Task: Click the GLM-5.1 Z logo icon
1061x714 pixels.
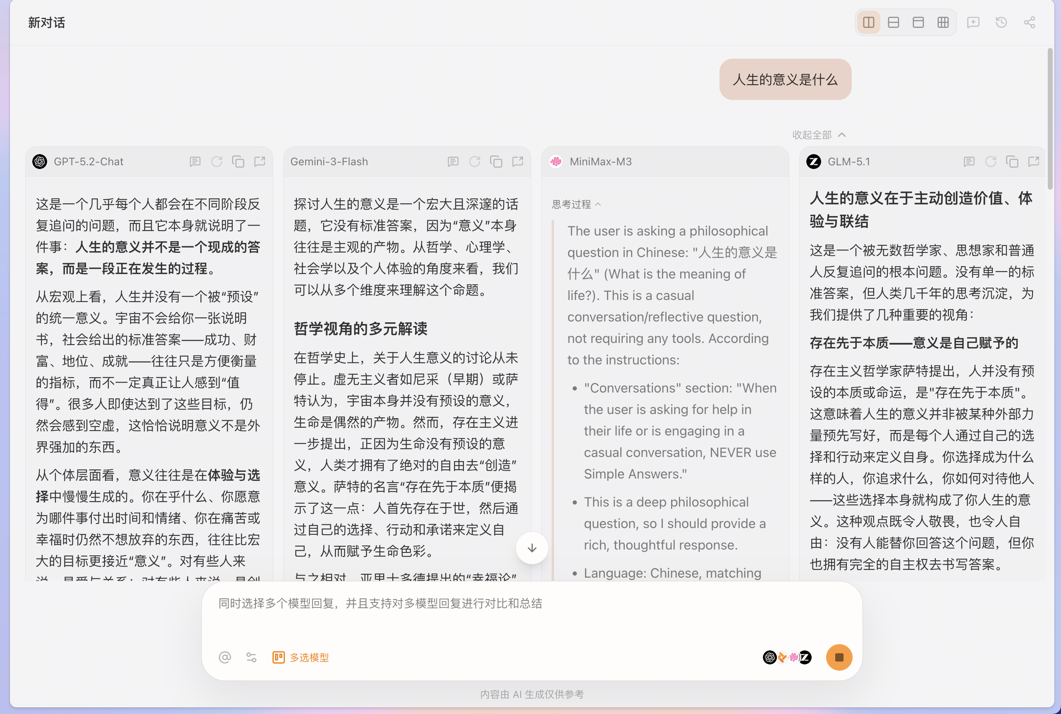Action: pyautogui.click(x=814, y=162)
